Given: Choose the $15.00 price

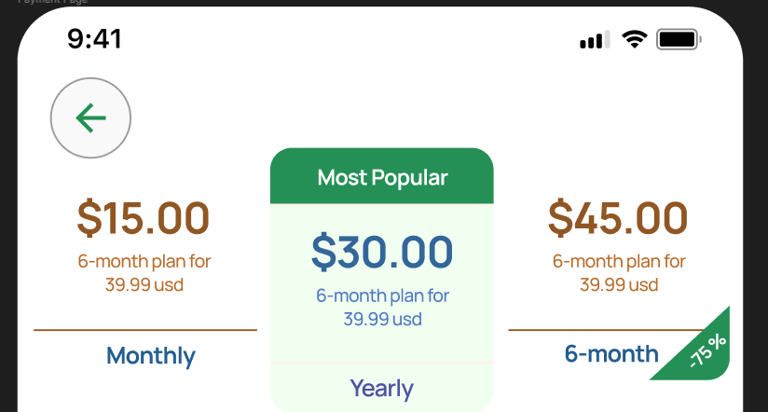Looking at the screenshot, I should (x=144, y=218).
